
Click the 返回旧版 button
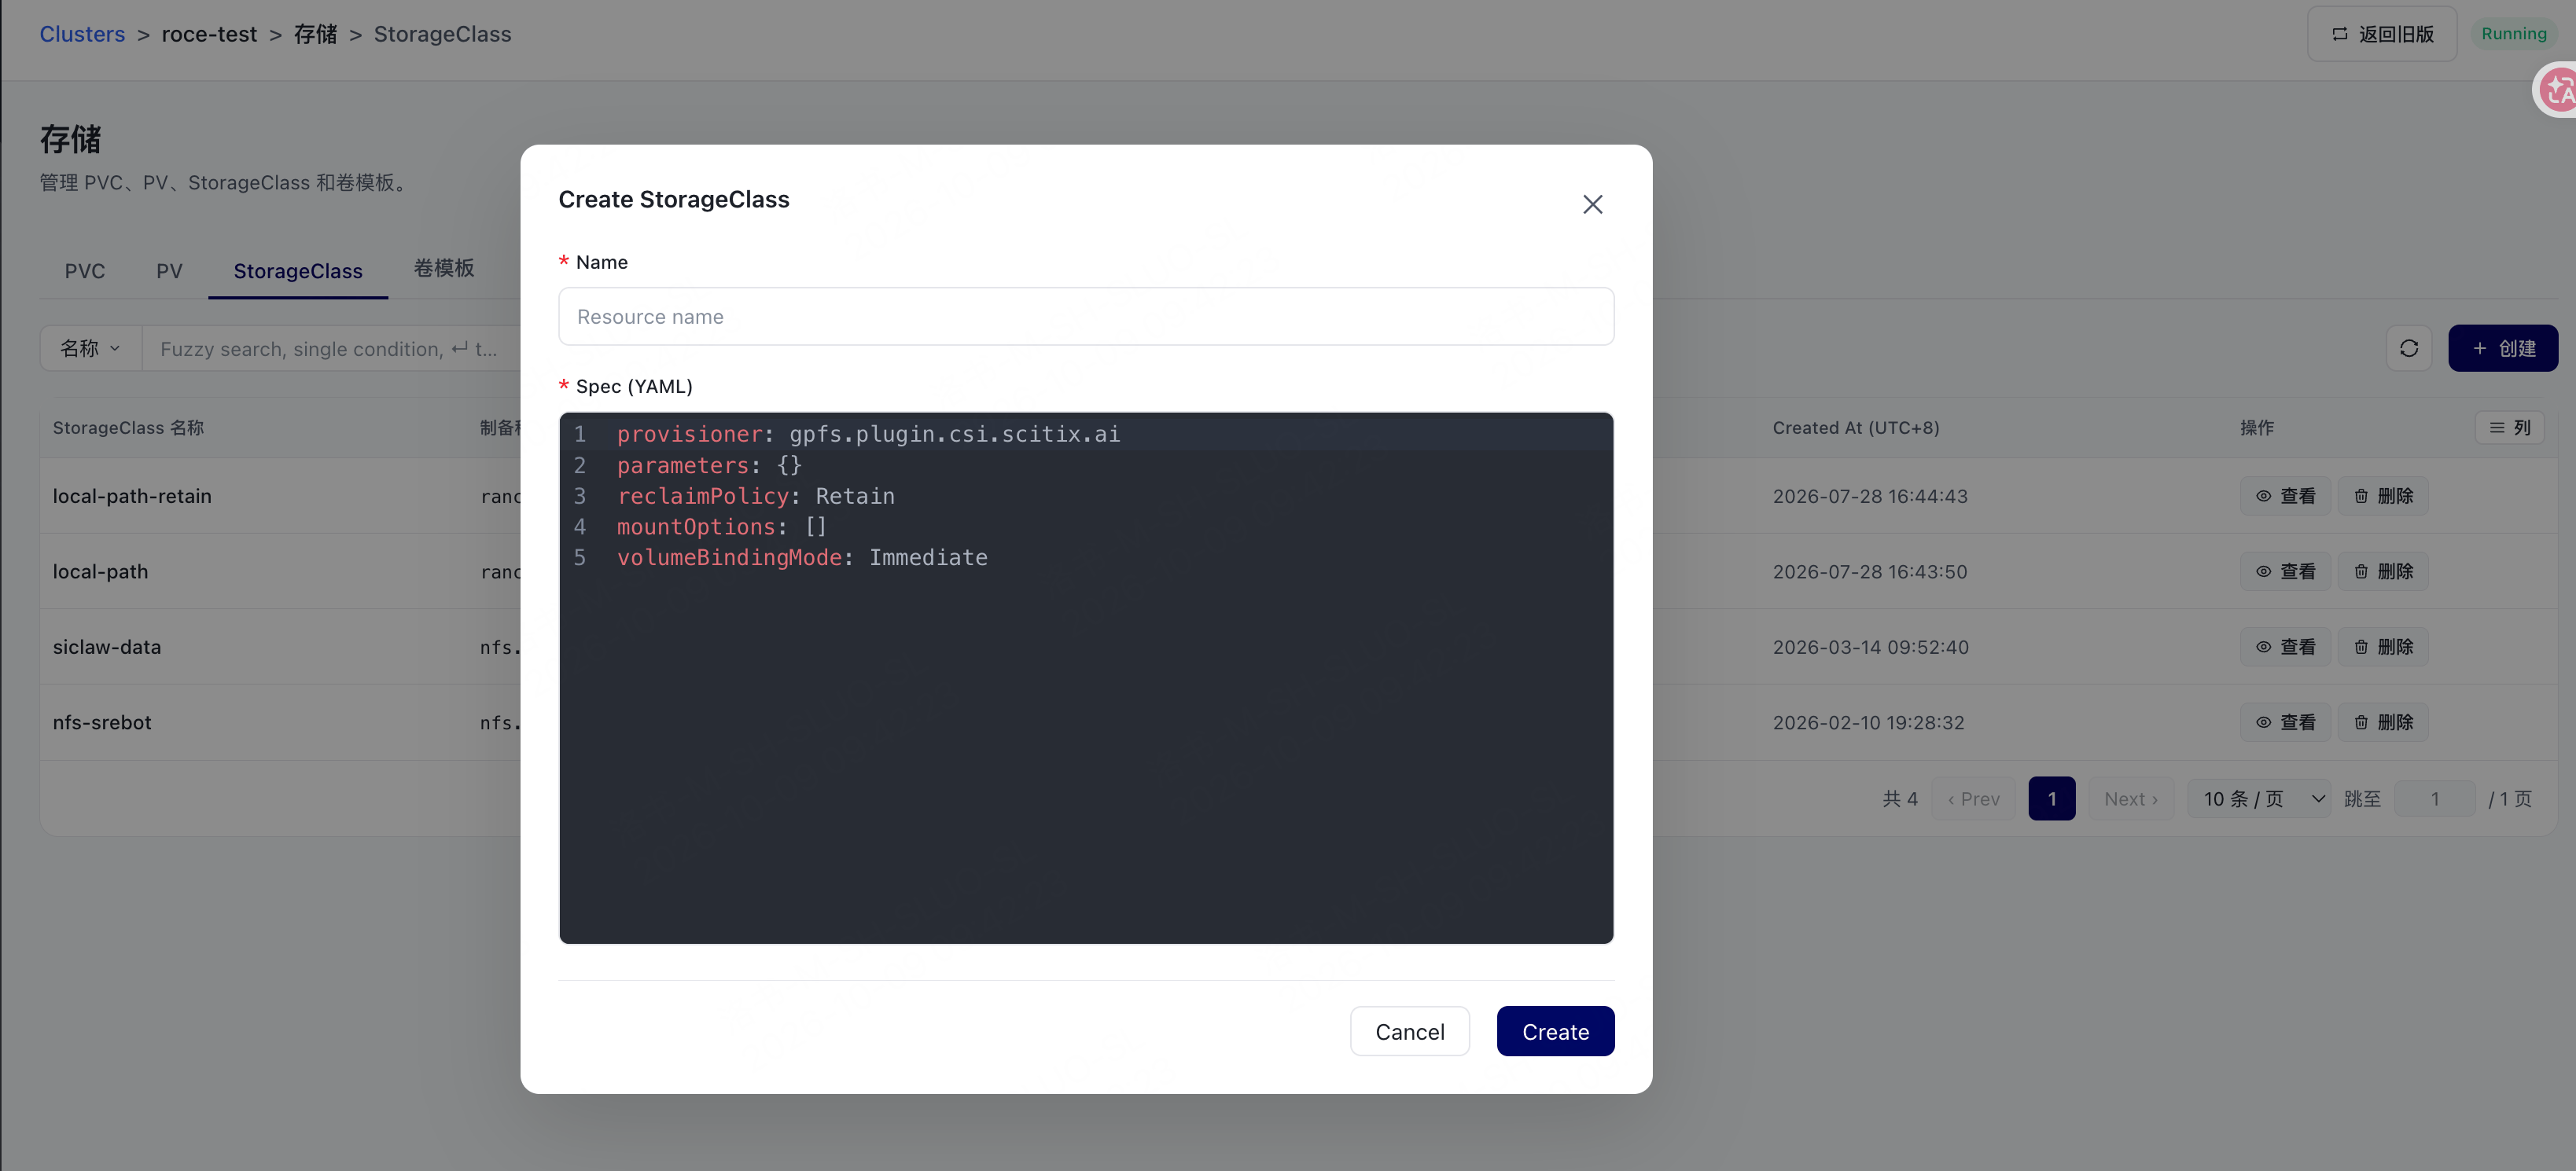tap(2381, 34)
